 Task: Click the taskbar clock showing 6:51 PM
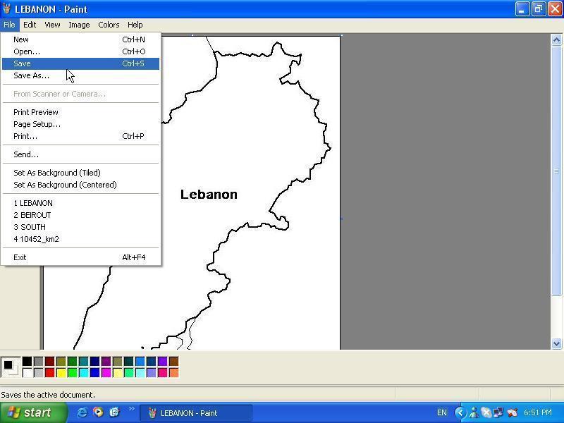(538, 412)
